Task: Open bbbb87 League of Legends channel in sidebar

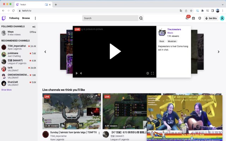Action: [x=19, y=62]
